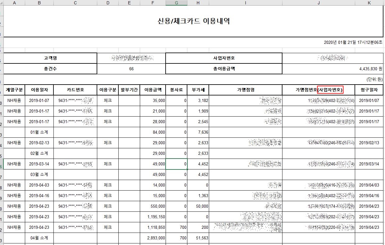Click the VAT cell 2,545
This screenshot has width=385, height=245.
click(198, 122)
